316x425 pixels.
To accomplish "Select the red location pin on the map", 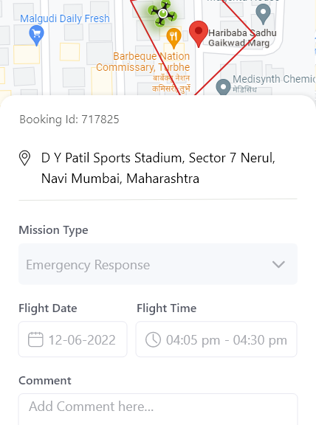I will tap(199, 34).
